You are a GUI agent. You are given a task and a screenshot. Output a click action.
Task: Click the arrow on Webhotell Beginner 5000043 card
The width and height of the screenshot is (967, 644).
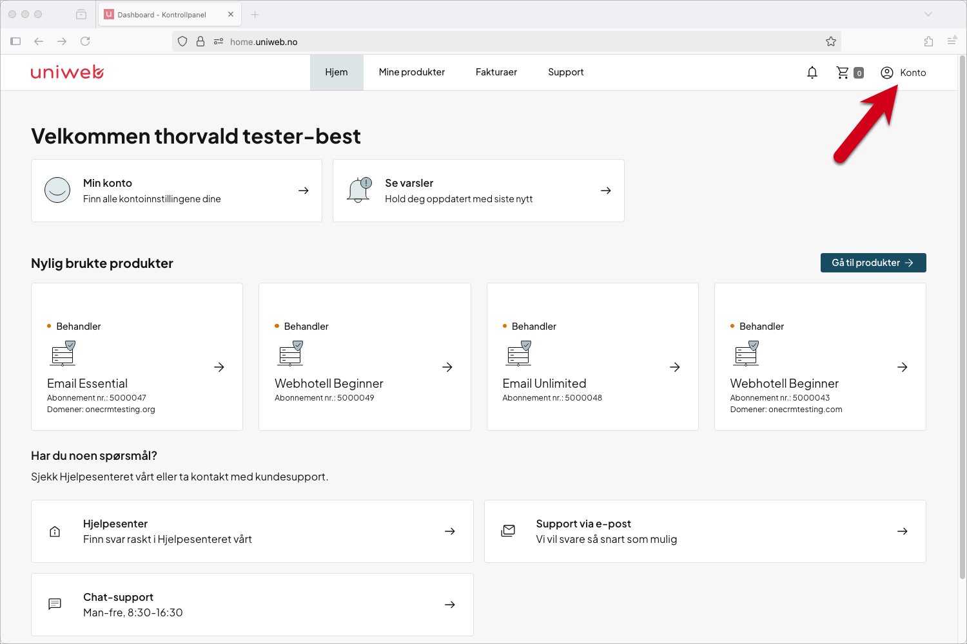(903, 367)
